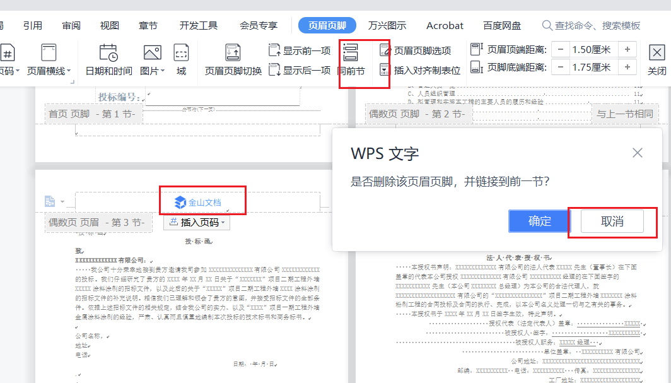Decrease 页脚底端距离 with minus button
Viewport: 671px width, 383px height.
559,67
